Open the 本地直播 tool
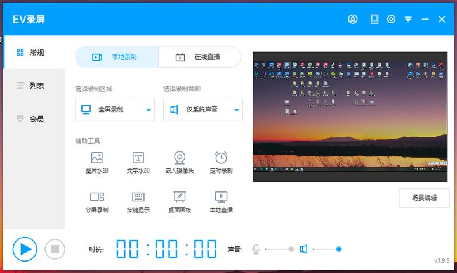The image size is (457, 273). click(x=222, y=202)
